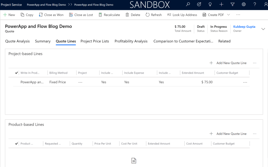Sort by Extended Amount column in Project-based Lines
The width and height of the screenshot is (268, 167).
pyautogui.click(x=192, y=73)
